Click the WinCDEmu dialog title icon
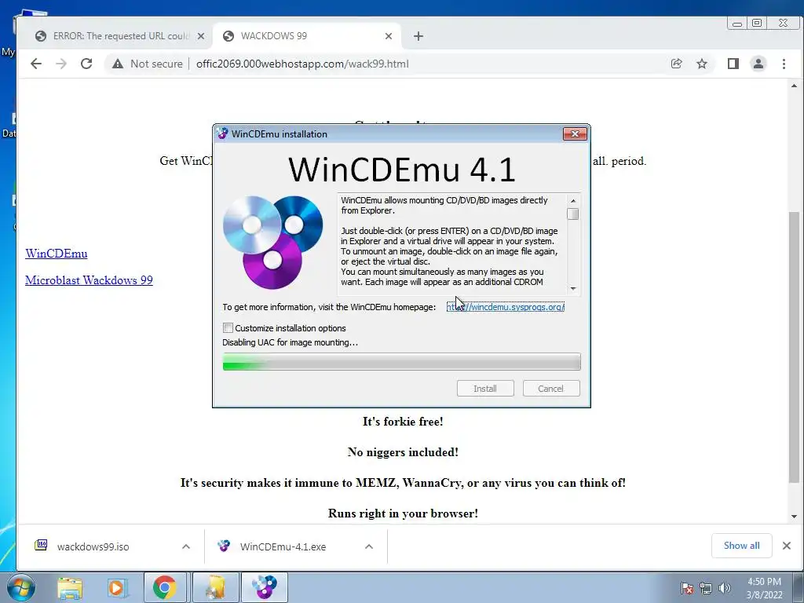 click(222, 133)
